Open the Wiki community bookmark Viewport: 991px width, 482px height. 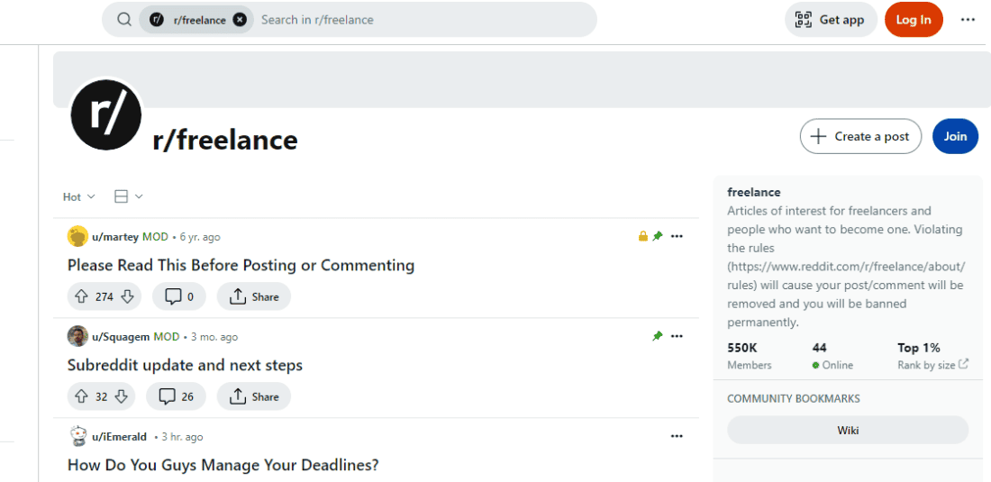click(848, 431)
